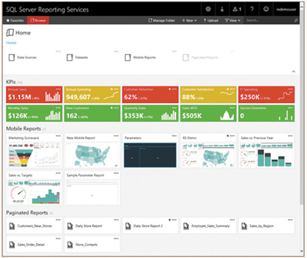Open ellipsis menu on Parameters report

click(x=174, y=135)
